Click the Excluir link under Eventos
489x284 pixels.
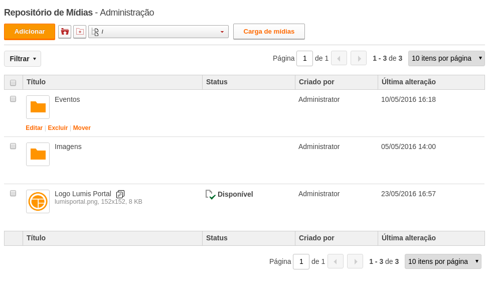pos(58,128)
